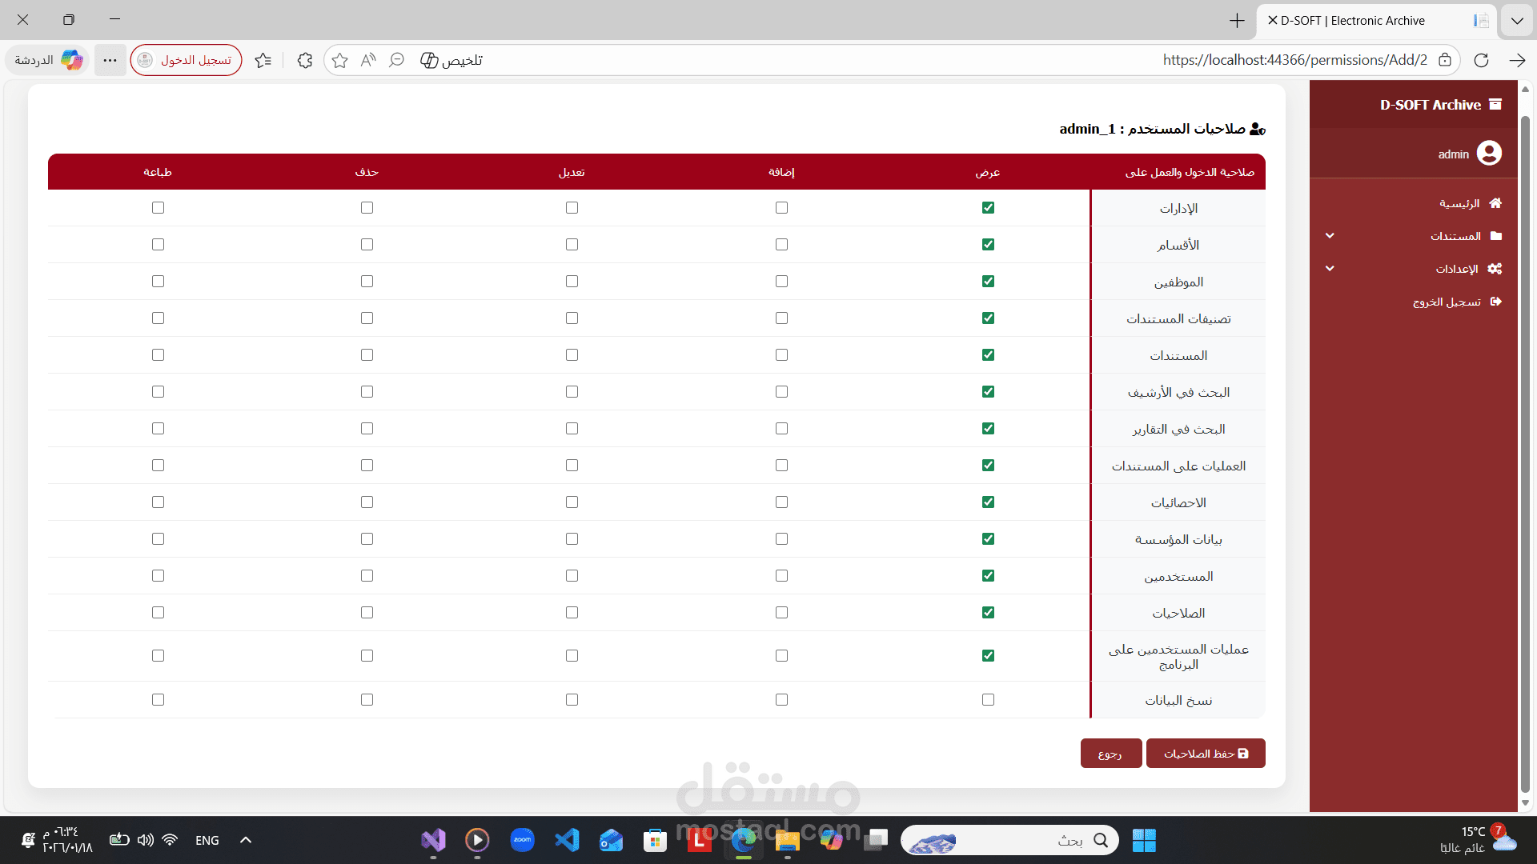Check the إضافة checkbox for الموظفين
1537x864 pixels.
click(x=781, y=282)
